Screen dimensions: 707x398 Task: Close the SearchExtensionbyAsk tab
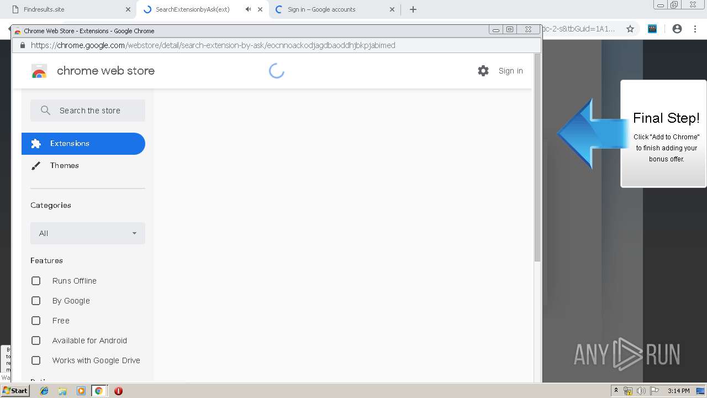pyautogui.click(x=260, y=9)
